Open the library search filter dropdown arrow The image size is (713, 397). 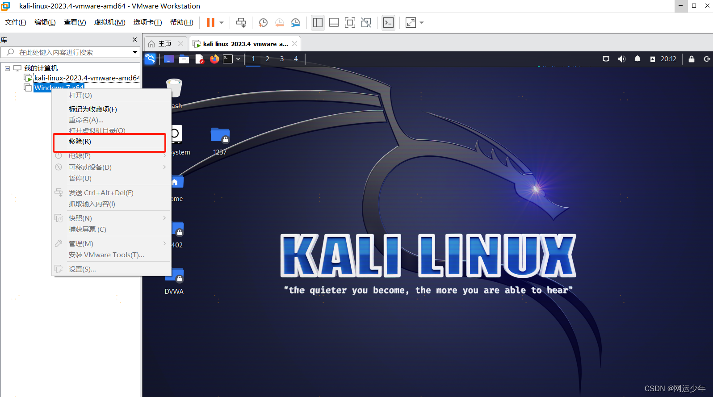click(135, 52)
